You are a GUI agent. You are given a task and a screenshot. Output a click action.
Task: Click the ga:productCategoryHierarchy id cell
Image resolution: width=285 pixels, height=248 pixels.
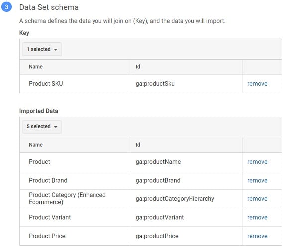tap(187, 199)
